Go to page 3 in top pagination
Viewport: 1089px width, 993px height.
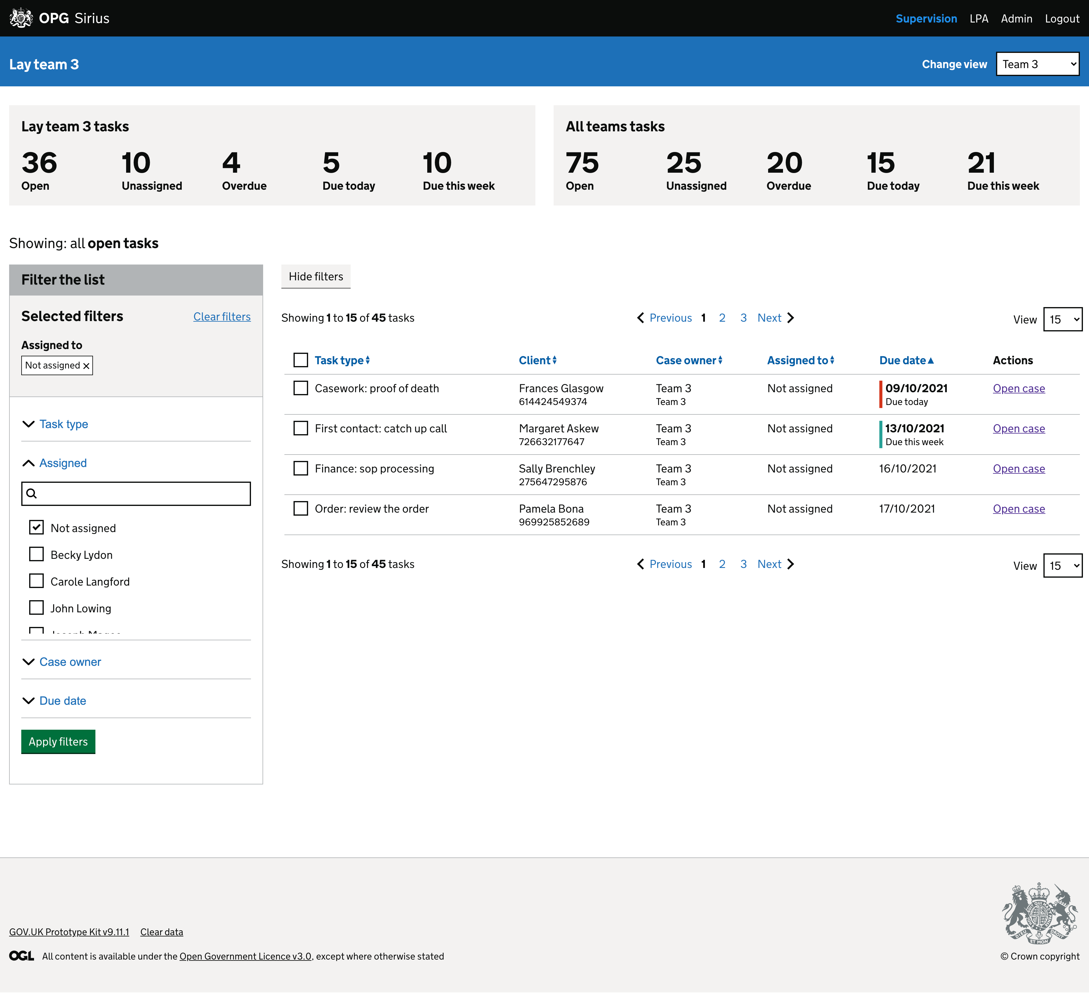pyautogui.click(x=743, y=318)
